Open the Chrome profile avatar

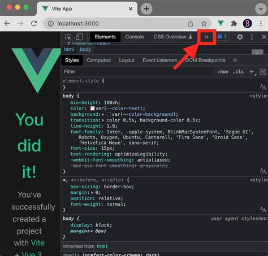(x=247, y=24)
